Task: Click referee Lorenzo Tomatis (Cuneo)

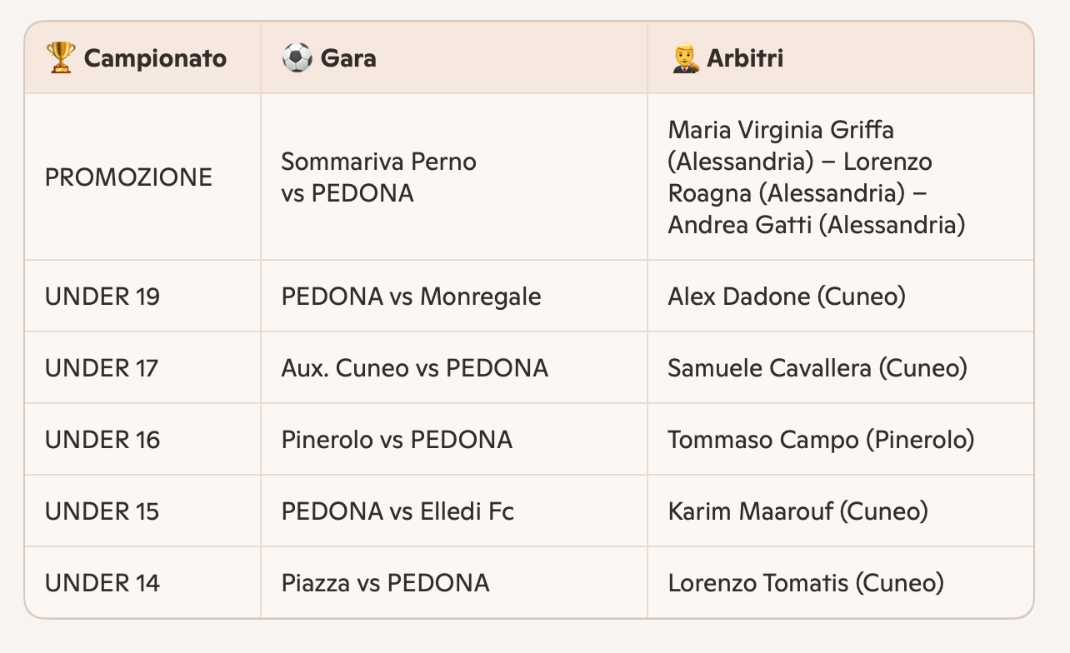Action: pos(805,583)
